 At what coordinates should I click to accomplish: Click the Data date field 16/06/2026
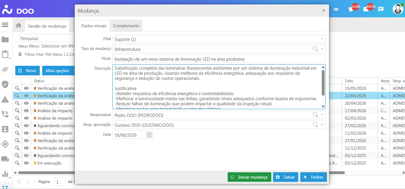129,135
